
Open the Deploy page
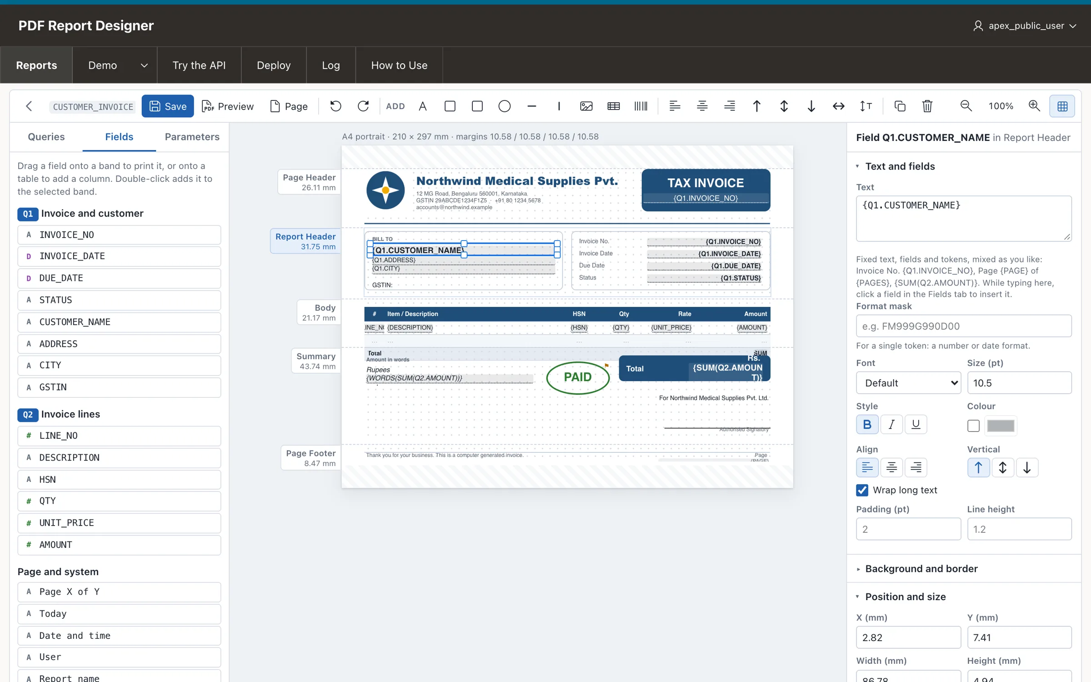274,65
